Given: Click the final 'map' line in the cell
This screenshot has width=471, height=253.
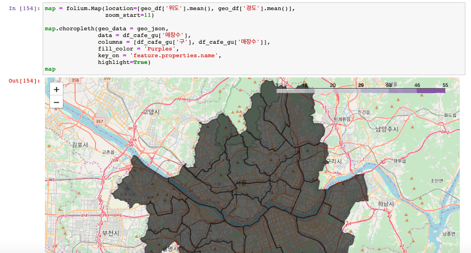Looking at the screenshot, I should [x=50, y=69].
